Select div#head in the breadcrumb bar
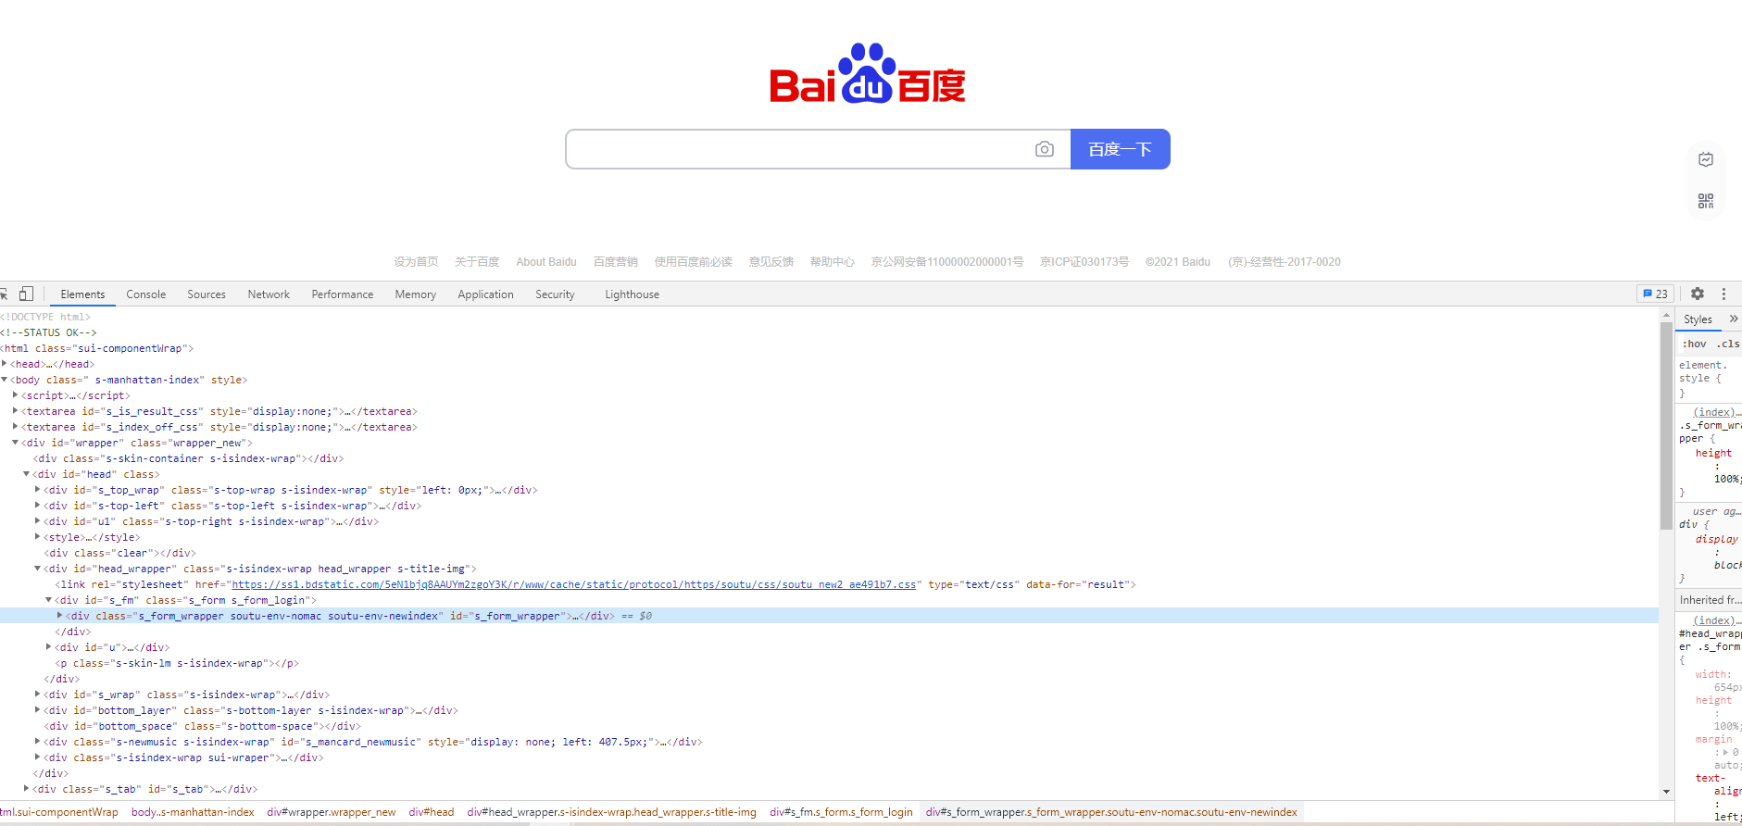This screenshot has height=826, width=1742. pyautogui.click(x=432, y=812)
